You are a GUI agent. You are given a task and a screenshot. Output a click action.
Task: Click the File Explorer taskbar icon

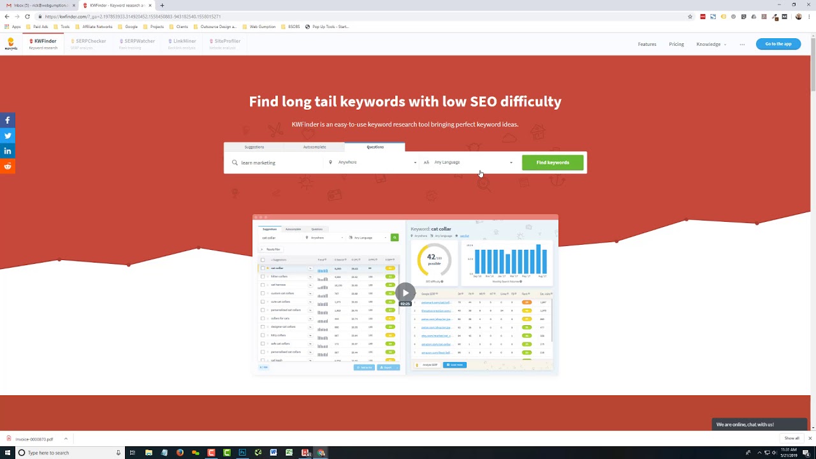tap(149, 453)
